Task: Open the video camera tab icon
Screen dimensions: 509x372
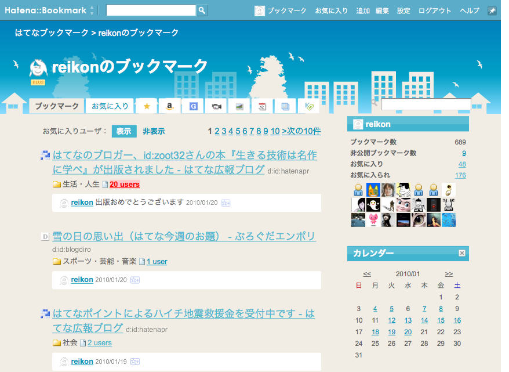Action: tap(216, 106)
